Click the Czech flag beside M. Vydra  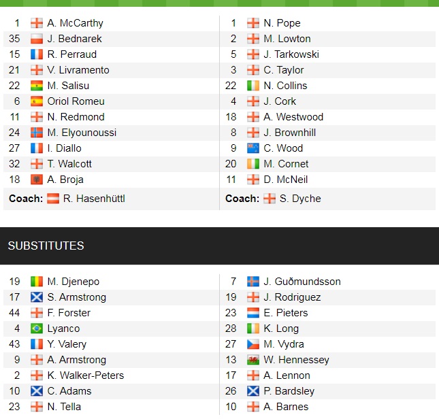click(253, 344)
